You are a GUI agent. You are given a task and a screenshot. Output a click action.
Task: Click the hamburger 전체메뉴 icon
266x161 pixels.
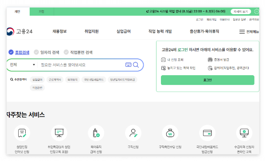click(242, 32)
